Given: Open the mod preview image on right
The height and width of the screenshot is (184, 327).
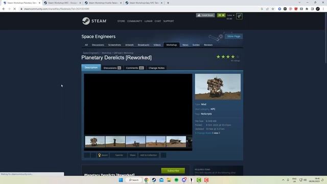Looking at the screenshot, I should 218,86.
